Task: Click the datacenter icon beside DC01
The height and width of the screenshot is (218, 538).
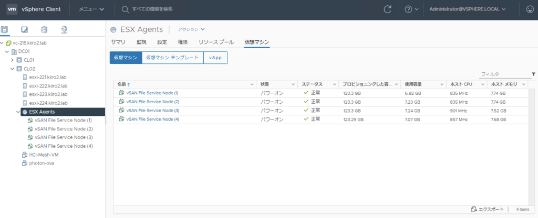Action: point(14,52)
